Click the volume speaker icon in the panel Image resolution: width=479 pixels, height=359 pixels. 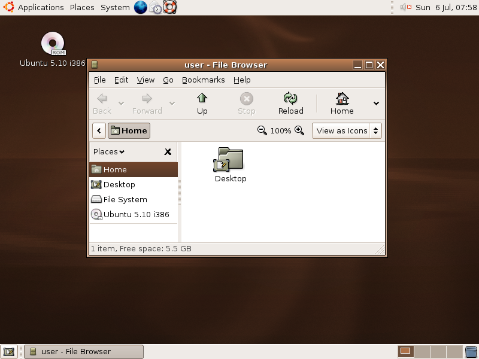pyautogui.click(x=403, y=7)
